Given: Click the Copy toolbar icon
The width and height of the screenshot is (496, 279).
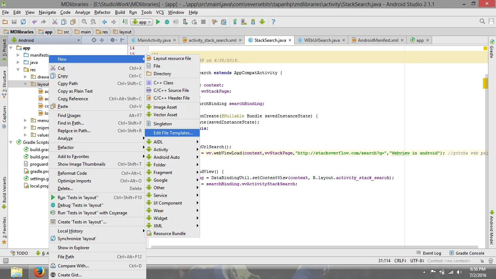Looking at the screenshot, I should tap(64, 22).
